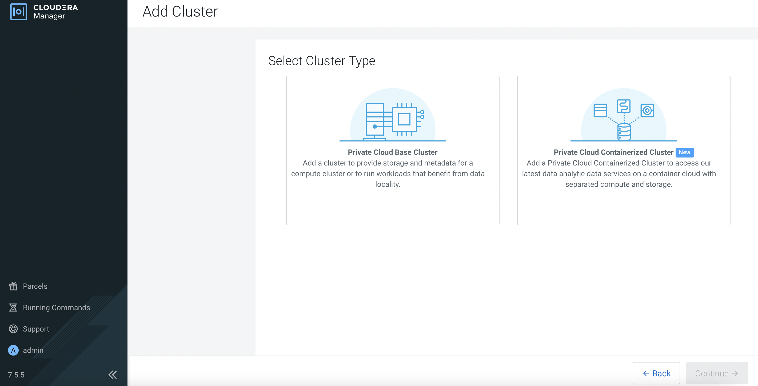
Task: Click the Base Cluster description text
Action: 388,174
